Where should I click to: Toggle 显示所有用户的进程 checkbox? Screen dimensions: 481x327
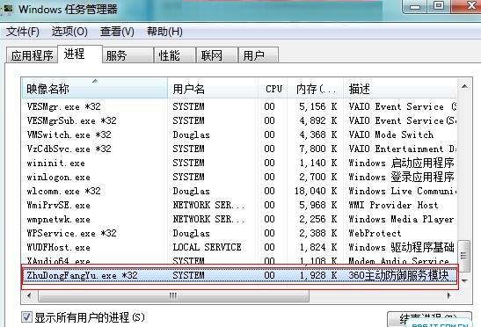click(x=26, y=316)
